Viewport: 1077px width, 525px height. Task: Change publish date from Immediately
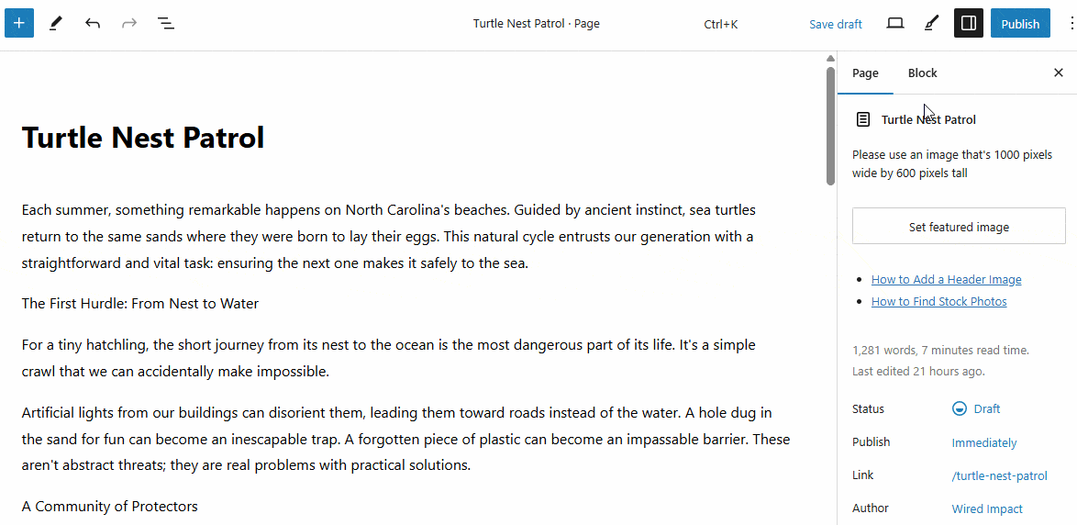[x=984, y=442]
